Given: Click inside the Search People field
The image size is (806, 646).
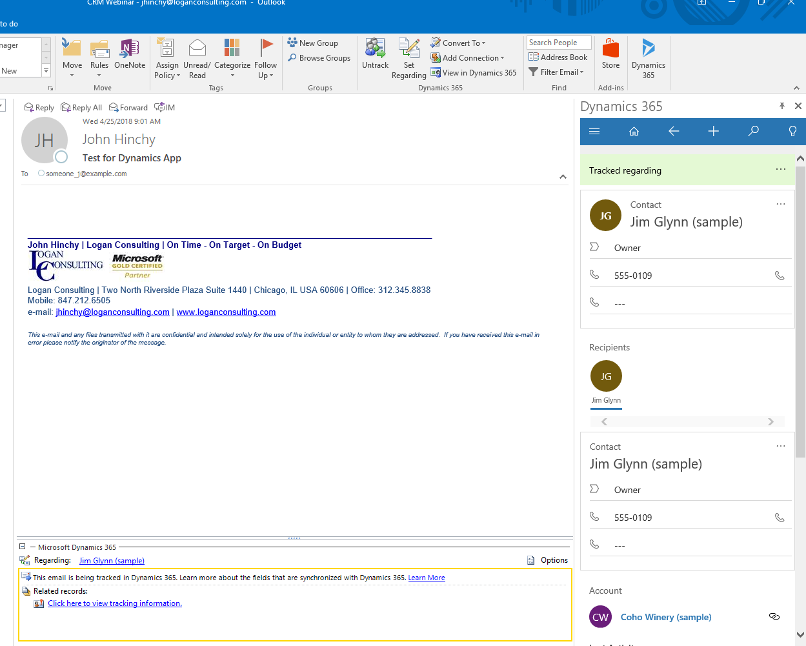Looking at the screenshot, I should click(x=558, y=42).
